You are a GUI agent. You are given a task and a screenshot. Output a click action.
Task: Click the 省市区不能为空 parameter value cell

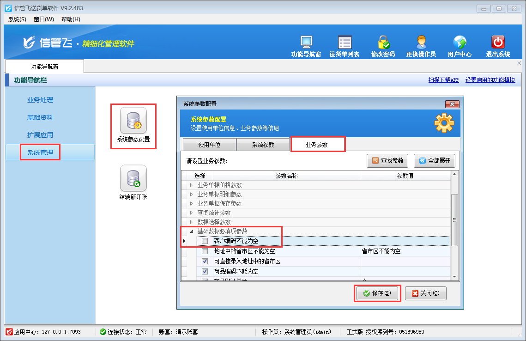pos(405,251)
